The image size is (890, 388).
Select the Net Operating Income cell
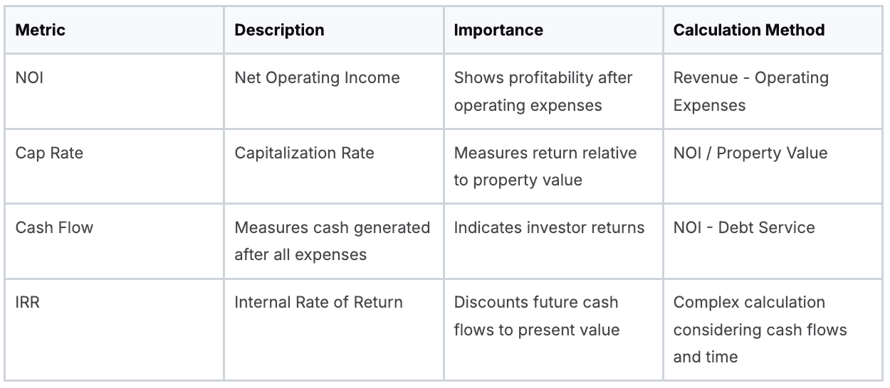click(317, 77)
